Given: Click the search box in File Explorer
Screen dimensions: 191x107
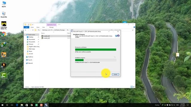Looking at the screenshot, I should pyautogui.click(x=124, y=30).
